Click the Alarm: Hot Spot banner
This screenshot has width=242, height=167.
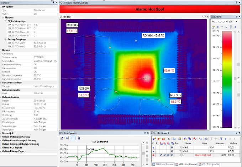pyautogui.click(x=150, y=9)
